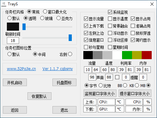Click the field showing 98 left of 声音
The width and height of the screenshot is (157, 118).
click(x=92, y=77)
